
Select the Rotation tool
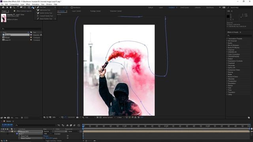click(x=18, y=7)
